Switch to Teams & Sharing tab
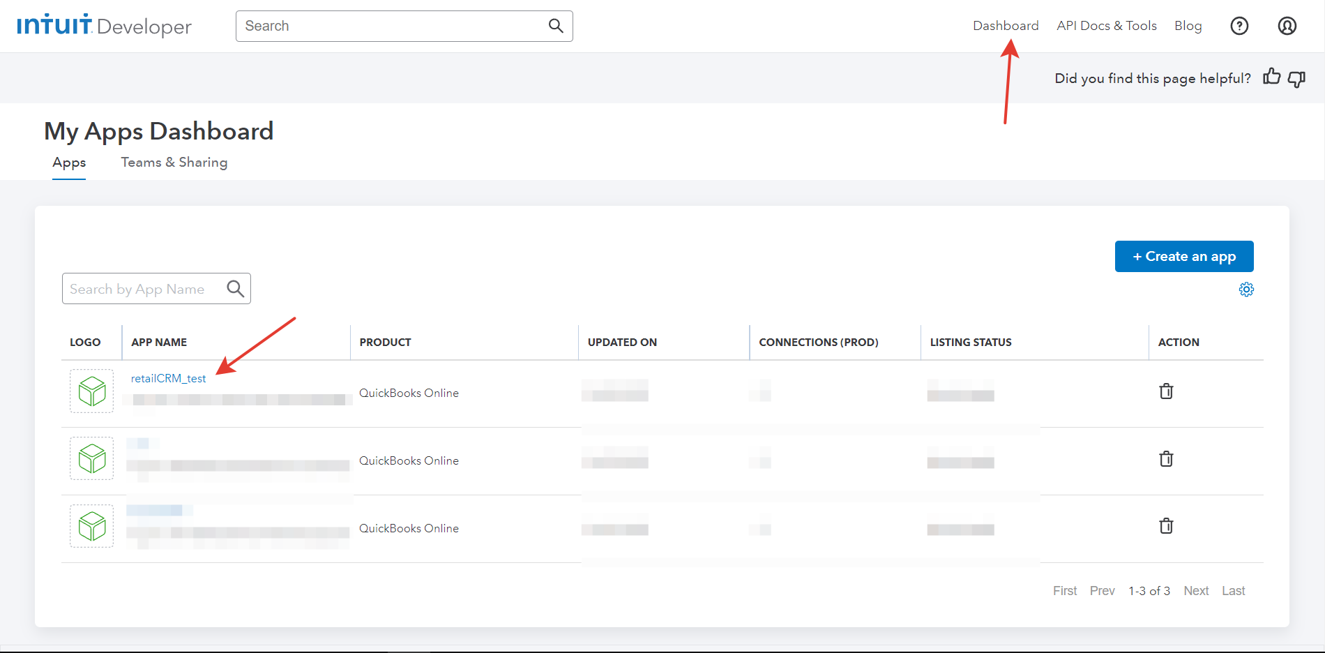1325x653 pixels. click(x=174, y=163)
